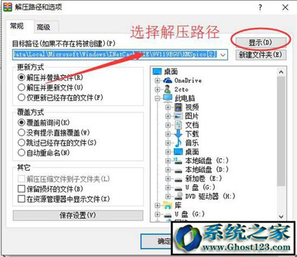The height and width of the screenshot is (257, 297).
Task: Select the 下载 download arrow icon
Action: tap(178, 134)
